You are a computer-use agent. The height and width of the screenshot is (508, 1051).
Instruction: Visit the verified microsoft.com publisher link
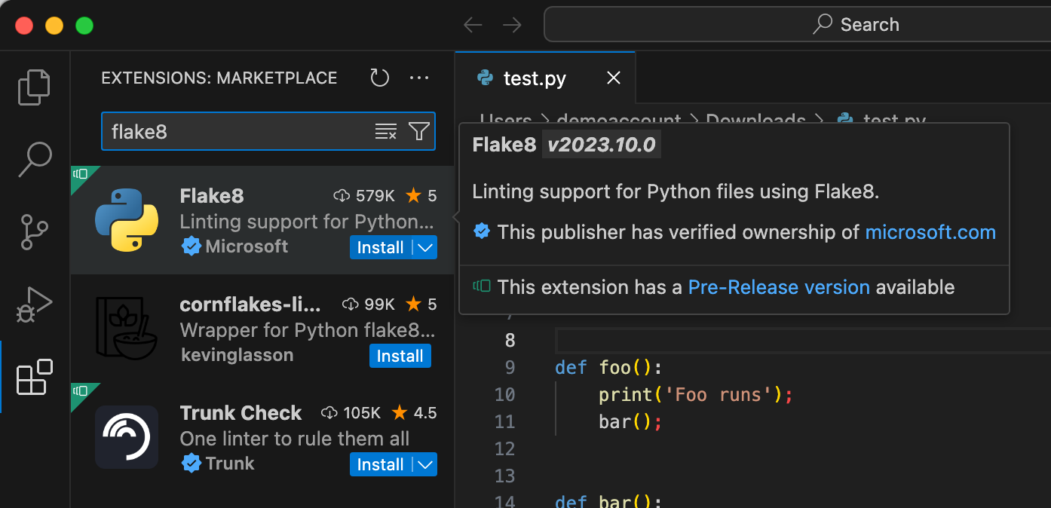click(x=930, y=232)
